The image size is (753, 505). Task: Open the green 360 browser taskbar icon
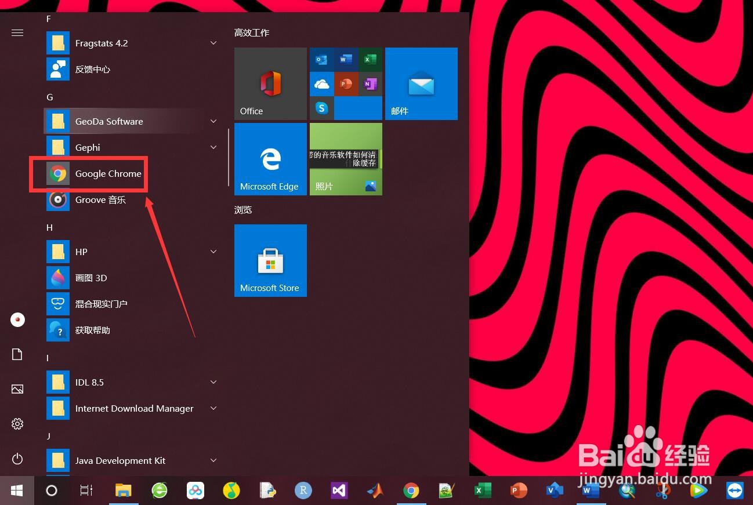(x=160, y=491)
